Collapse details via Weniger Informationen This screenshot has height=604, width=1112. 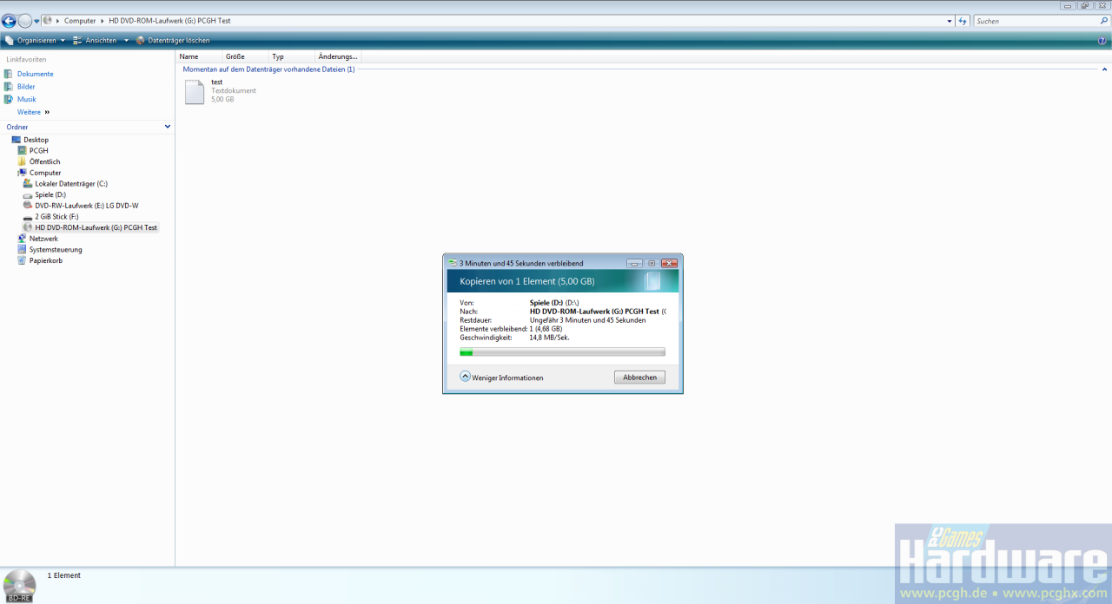(501, 377)
